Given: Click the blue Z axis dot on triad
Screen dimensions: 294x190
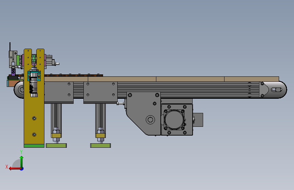Looking at the screenshot, I should pos(22,169).
